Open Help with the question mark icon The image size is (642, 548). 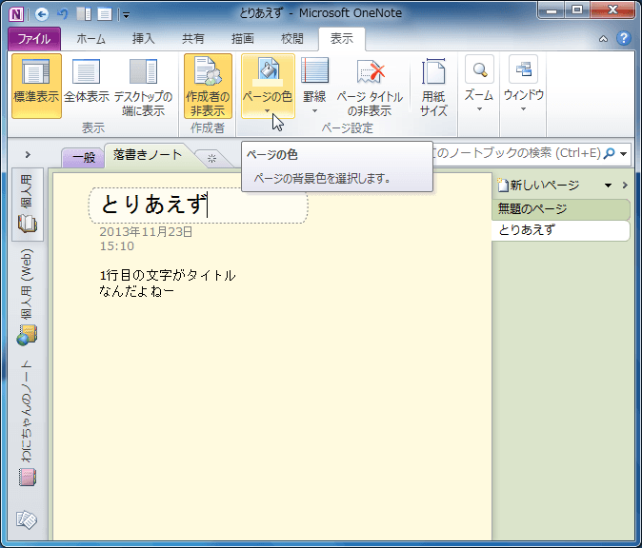click(624, 38)
